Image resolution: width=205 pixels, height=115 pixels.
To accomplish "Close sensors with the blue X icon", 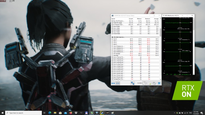I will pyautogui.click(x=159, y=83).
